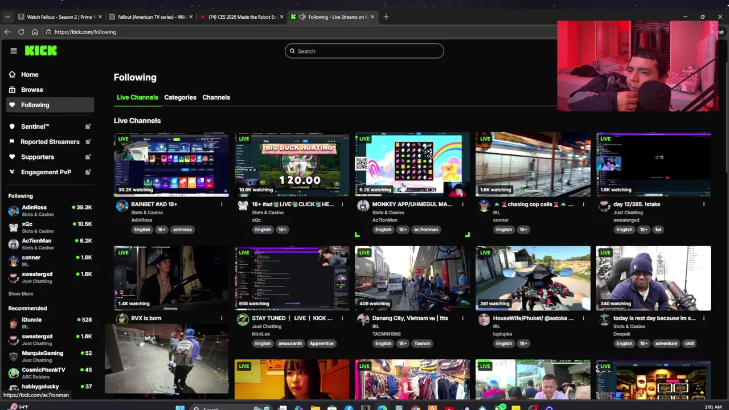The image size is (729, 410).
Task: Open Browse in the sidebar
Action: point(32,89)
